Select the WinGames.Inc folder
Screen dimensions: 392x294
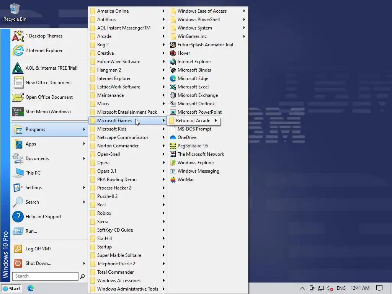pyautogui.click(x=208, y=36)
